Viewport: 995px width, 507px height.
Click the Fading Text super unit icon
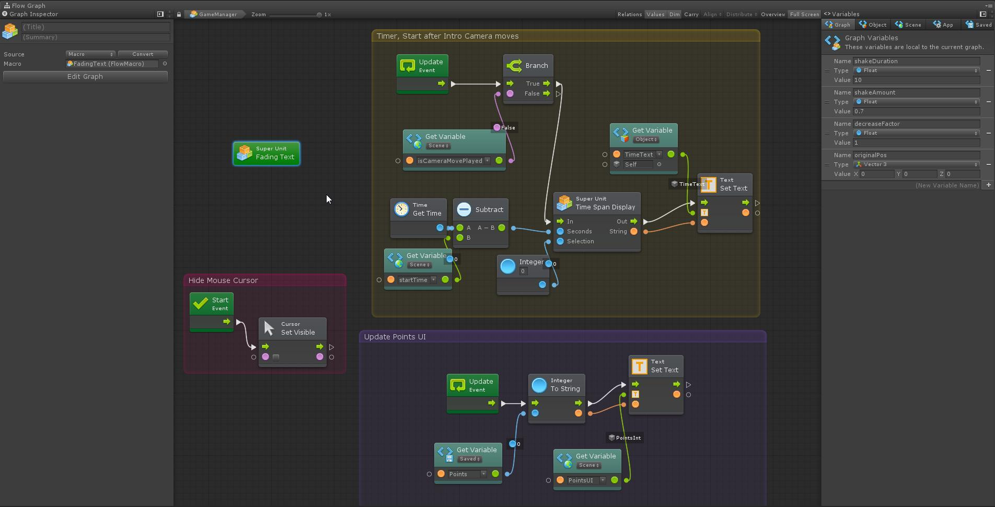point(244,153)
